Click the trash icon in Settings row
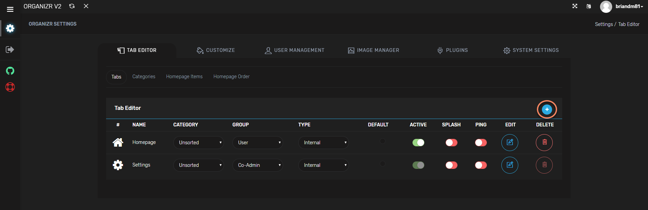This screenshot has width=648, height=210. point(544,165)
